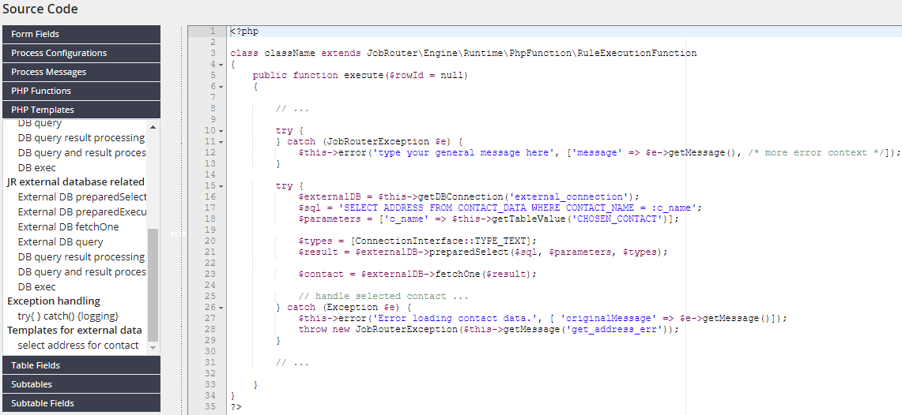The image size is (902, 415).
Task: Open the Subtable Fields section
Action: tap(81, 403)
